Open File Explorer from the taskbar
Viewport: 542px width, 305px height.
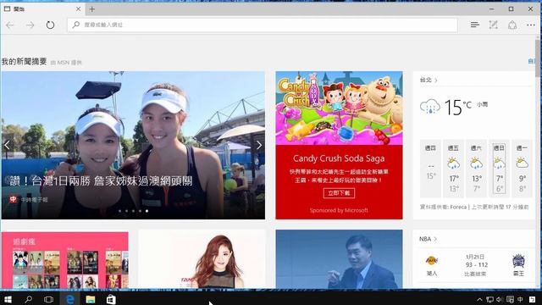pyautogui.click(x=91, y=299)
